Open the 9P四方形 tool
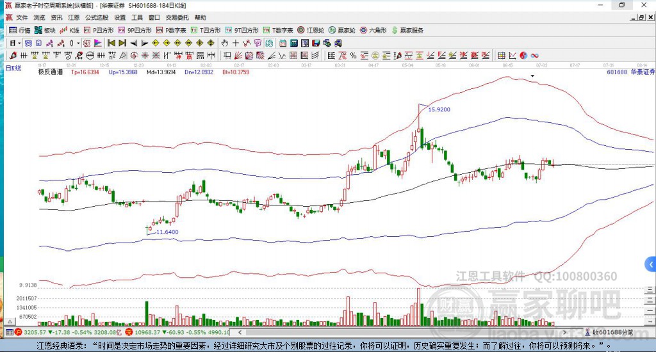 [135, 30]
